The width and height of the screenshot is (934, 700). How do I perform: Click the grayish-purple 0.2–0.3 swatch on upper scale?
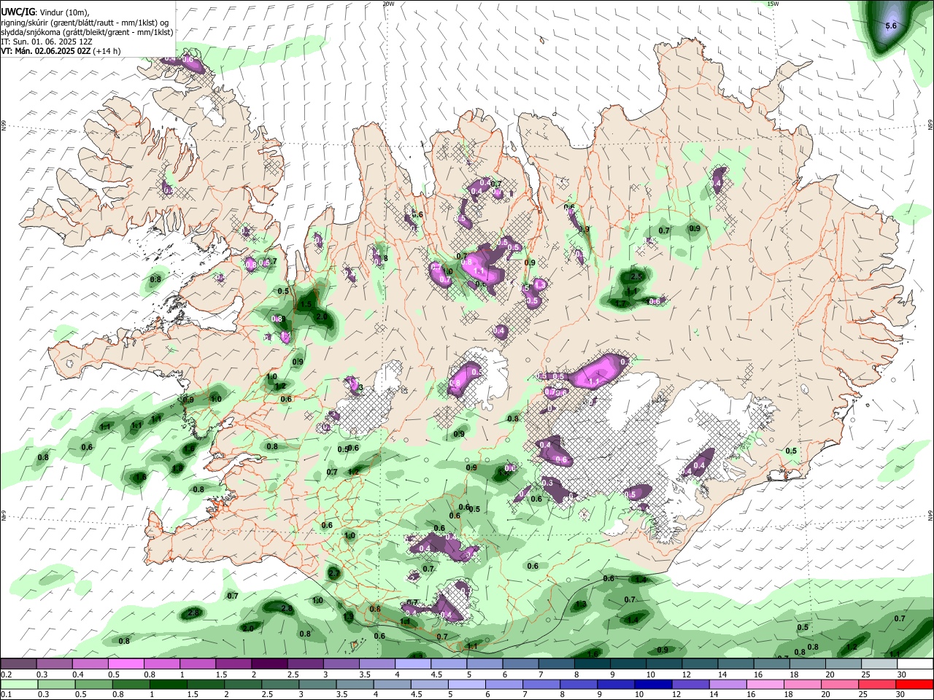pos(19,664)
